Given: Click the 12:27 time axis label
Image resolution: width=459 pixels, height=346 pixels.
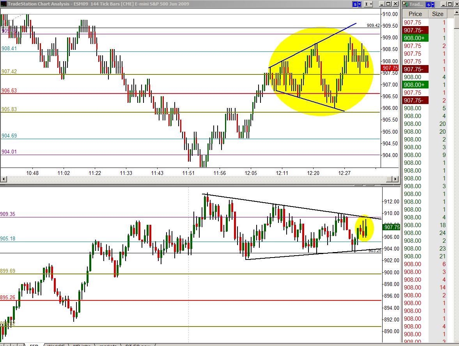Looking at the screenshot, I should 344,173.
